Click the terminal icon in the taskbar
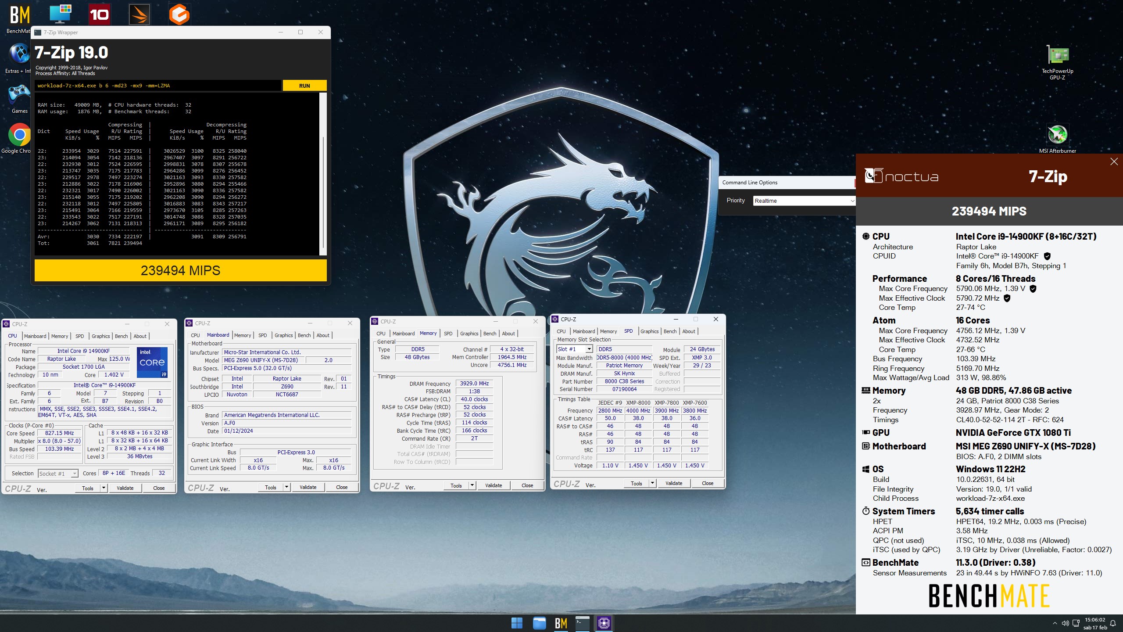1123x632 pixels. point(583,623)
